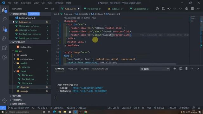Viewport: 203px width, 114px height.
Task: Click the remote window indicator in status bar
Action: (3, 108)
